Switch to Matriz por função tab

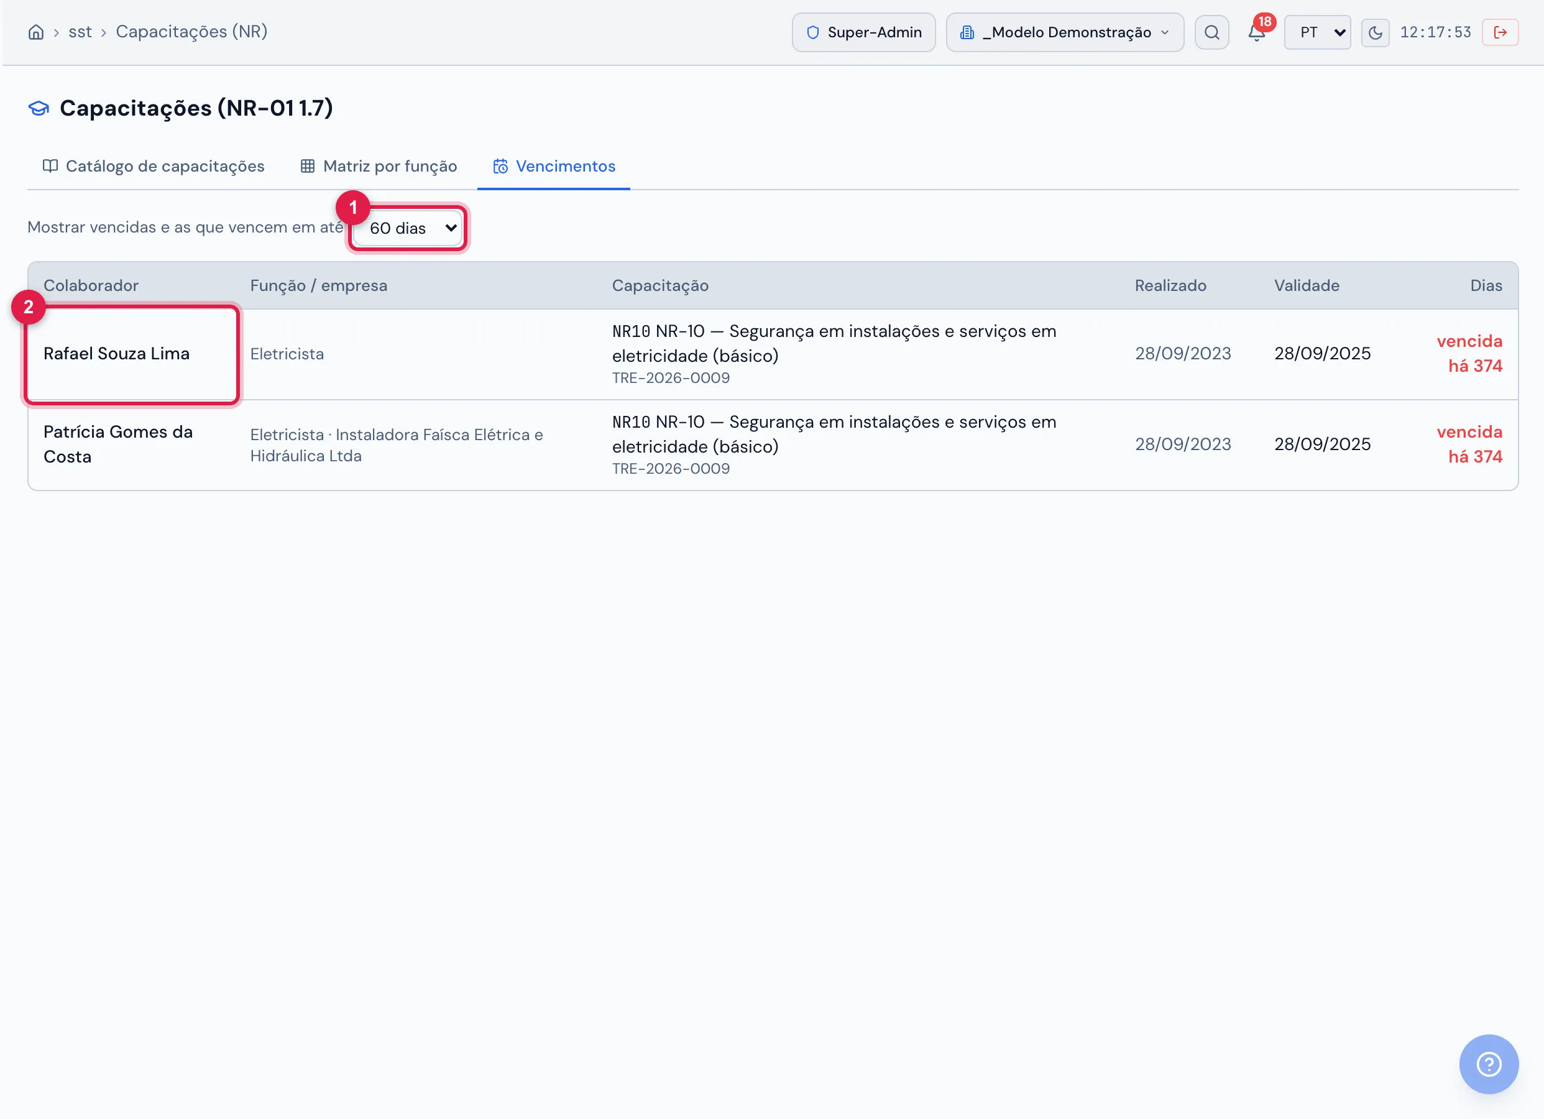[379, 166]
